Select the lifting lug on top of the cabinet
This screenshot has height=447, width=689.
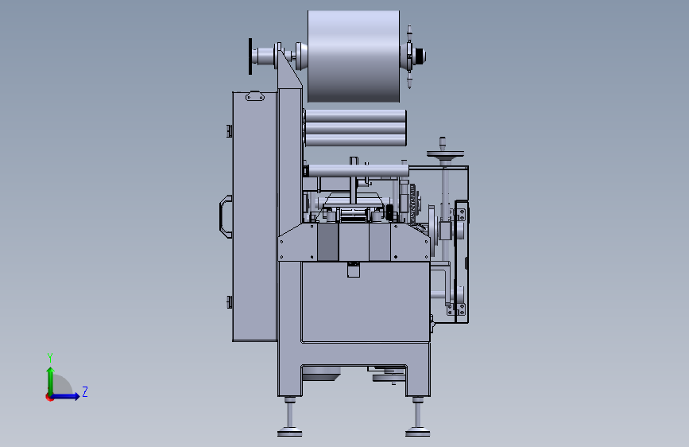255,96
